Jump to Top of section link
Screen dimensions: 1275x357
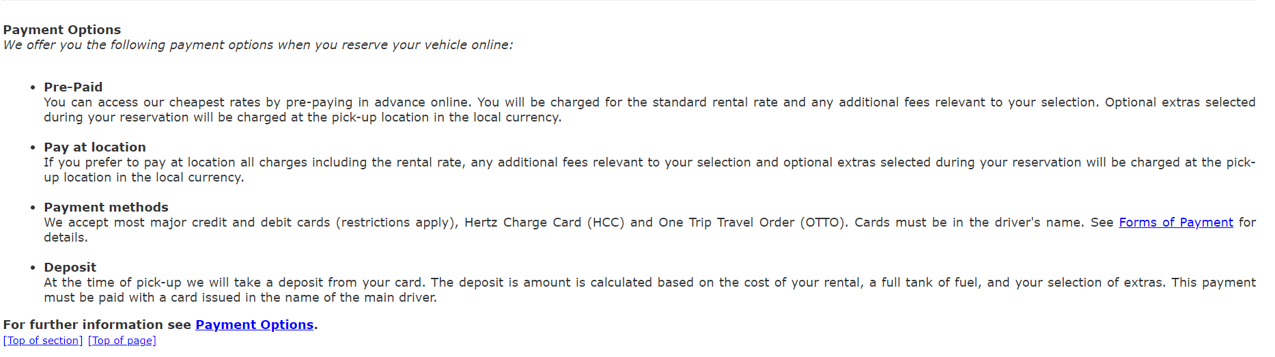pyautogui.click(x=43, y=341)
